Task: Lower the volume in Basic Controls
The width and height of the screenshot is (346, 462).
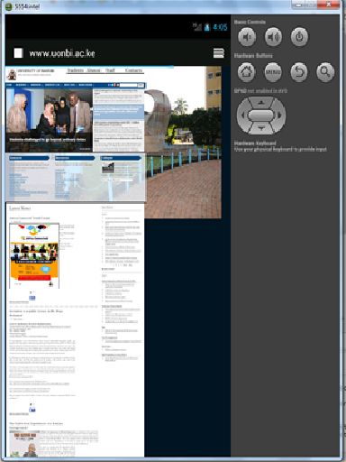Action: click(247, 37)
